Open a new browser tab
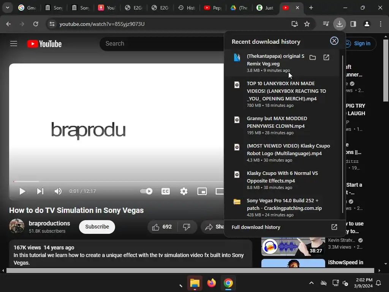The width and height of the screenshot is (389, 292). coord(311,8)
